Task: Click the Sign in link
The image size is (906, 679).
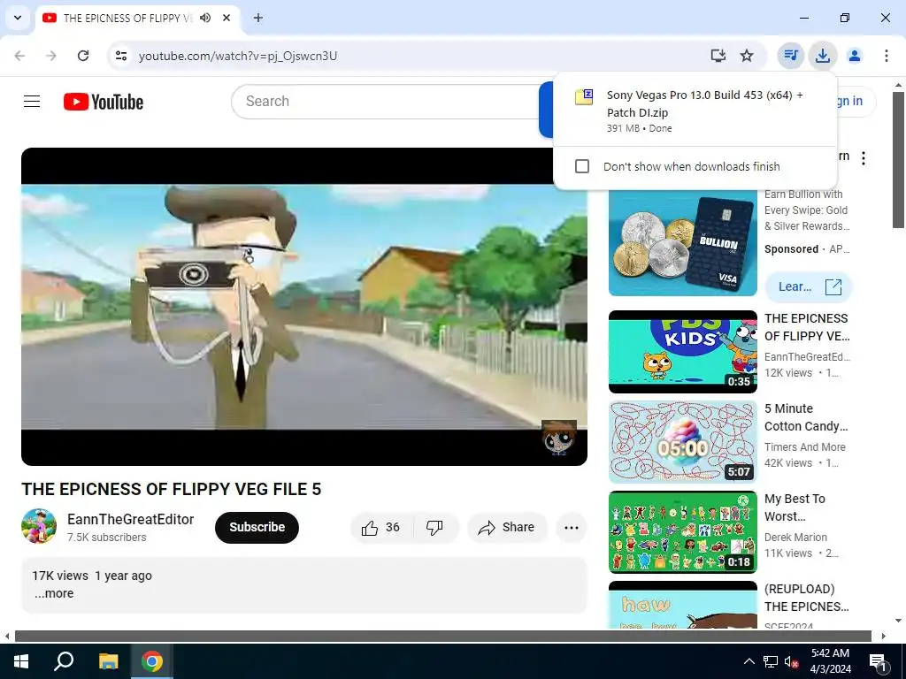Action: click(848, 101)
